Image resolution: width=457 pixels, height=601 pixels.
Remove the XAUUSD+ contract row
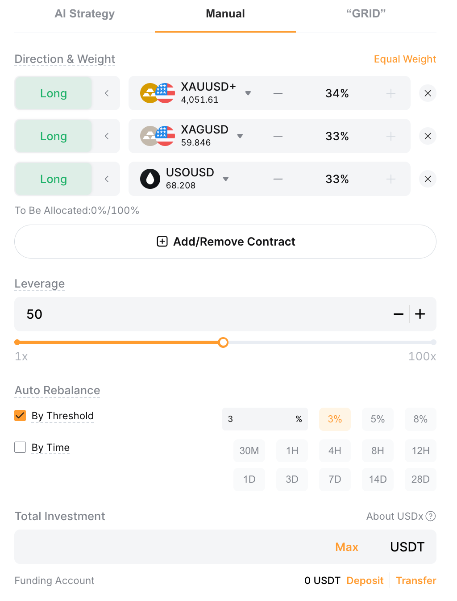click(428, 93)
